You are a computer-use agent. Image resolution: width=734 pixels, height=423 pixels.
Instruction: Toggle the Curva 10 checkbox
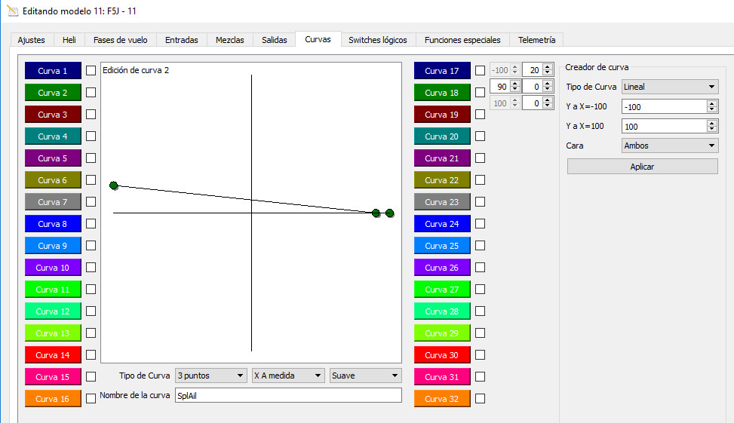pyautogui.click(x=91, y=268)
